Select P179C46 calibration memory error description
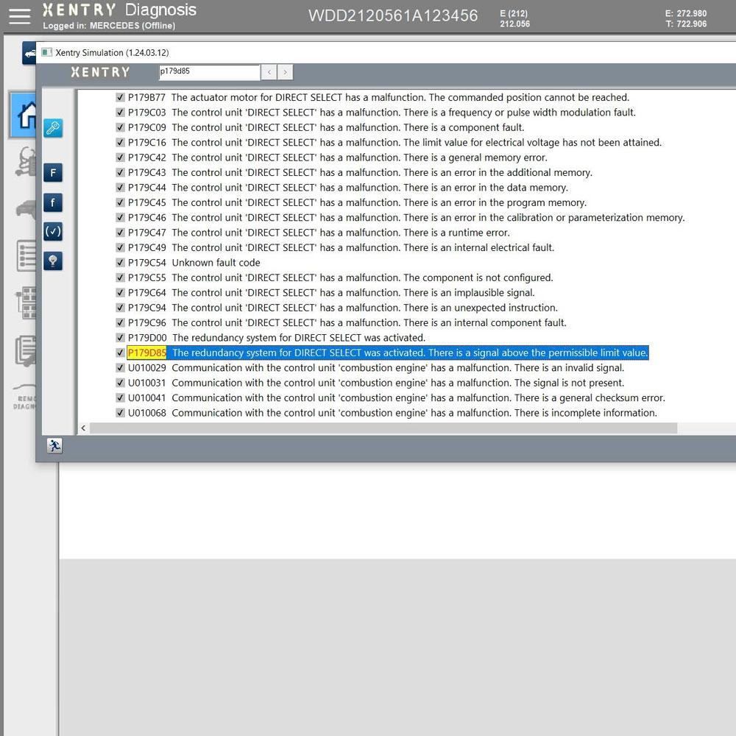 pos(428,218)
